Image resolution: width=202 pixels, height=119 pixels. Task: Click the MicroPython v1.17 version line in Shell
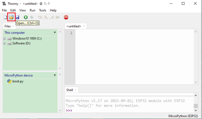pyautogui.click(x=125, y=101)
